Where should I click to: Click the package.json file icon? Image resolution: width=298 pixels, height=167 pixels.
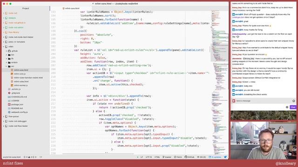pyautogui.click(x=9, y=104)
